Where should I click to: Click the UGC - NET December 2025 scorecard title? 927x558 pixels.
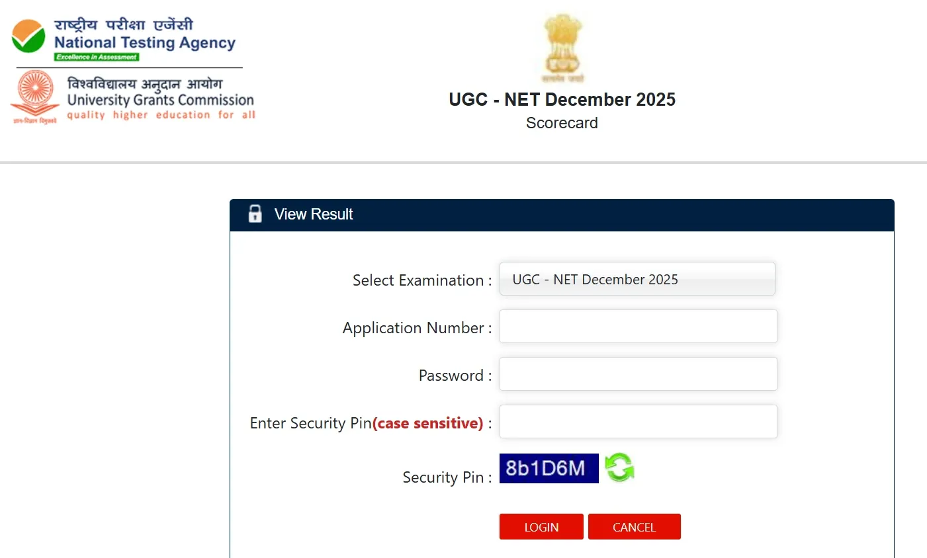tap(562, 99)
